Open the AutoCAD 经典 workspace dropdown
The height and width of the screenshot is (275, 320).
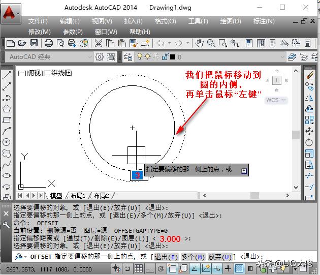point(89,57)
